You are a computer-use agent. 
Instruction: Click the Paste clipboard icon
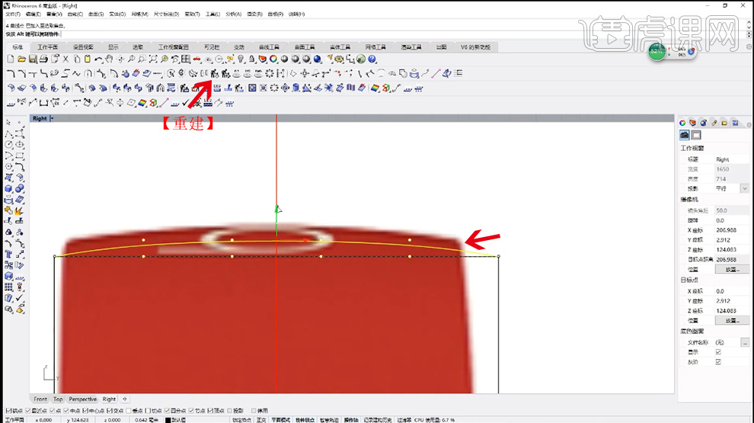(88, 59)
